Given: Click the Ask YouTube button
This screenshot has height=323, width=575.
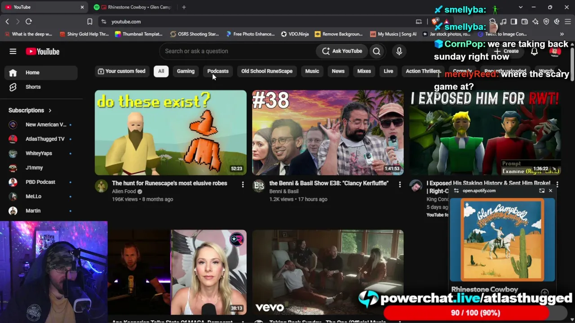Looking at the screenshot, I should (x=342, y=51).
